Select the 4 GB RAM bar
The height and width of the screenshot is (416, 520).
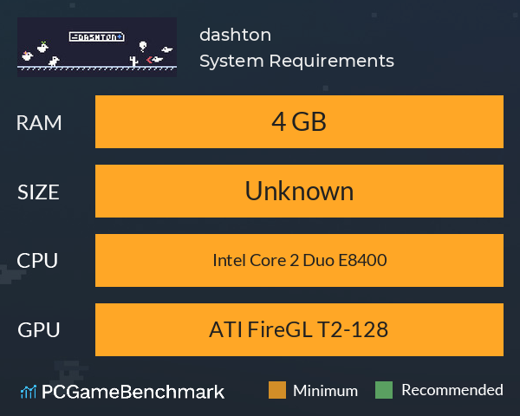[299, 121]
